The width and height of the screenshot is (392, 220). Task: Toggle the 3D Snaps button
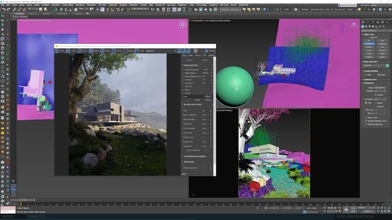click(108, 10)
